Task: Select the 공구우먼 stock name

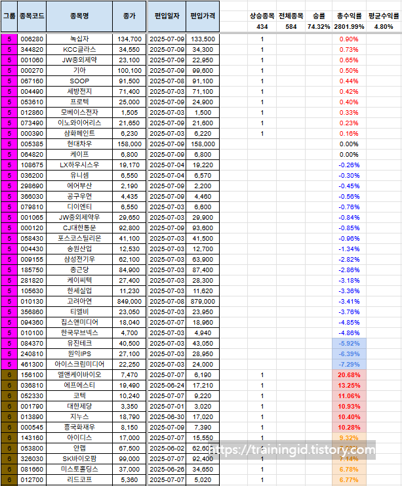Action: pos(79,197)
